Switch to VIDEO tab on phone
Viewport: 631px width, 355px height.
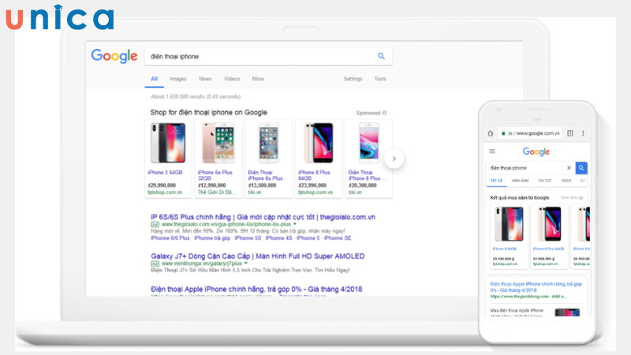566,181
